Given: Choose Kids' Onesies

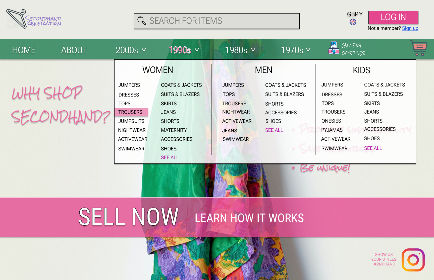Looking at the screenshot, I should tap(331, 121).
